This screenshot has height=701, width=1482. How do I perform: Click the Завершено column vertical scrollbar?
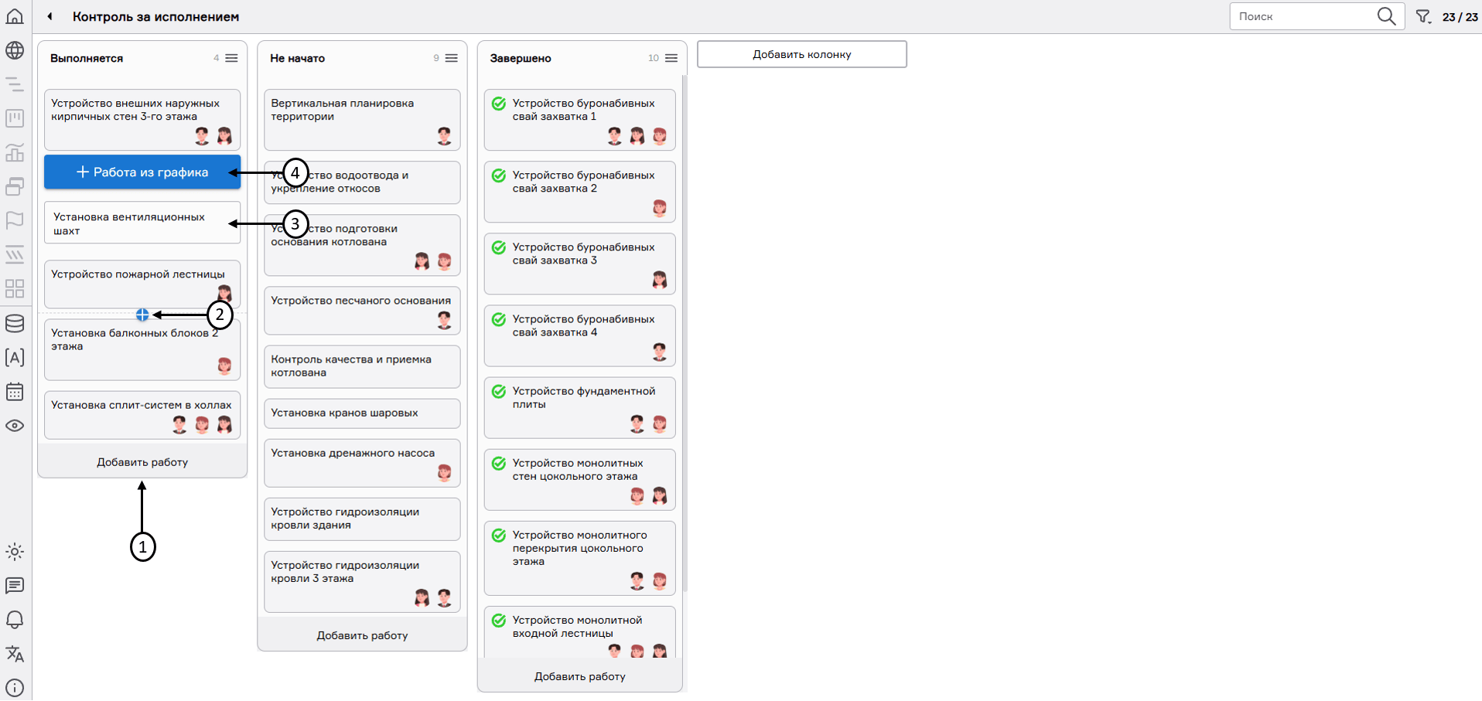point(685,332)
